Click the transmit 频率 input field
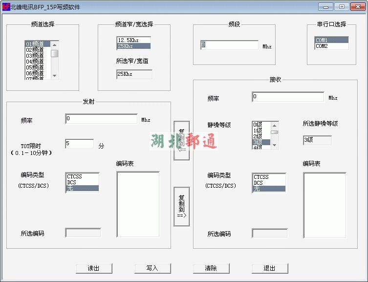 click(101, 119)
